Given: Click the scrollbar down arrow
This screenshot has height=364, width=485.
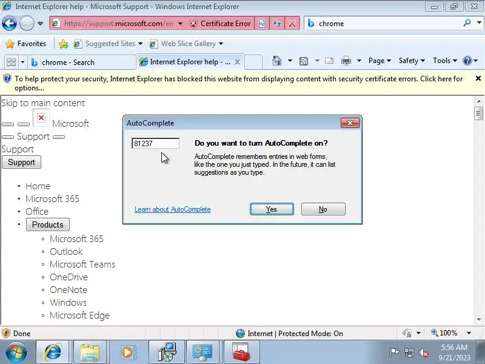Looking at the screenshot, I should pos(479,320).
